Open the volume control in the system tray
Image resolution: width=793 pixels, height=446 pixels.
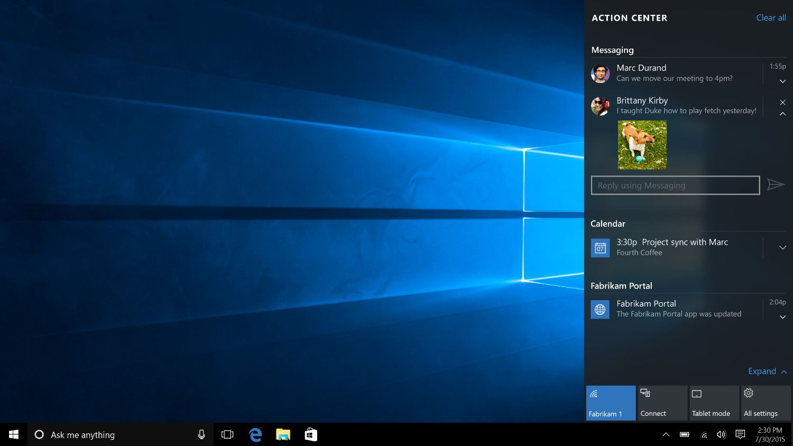(721, 434)
